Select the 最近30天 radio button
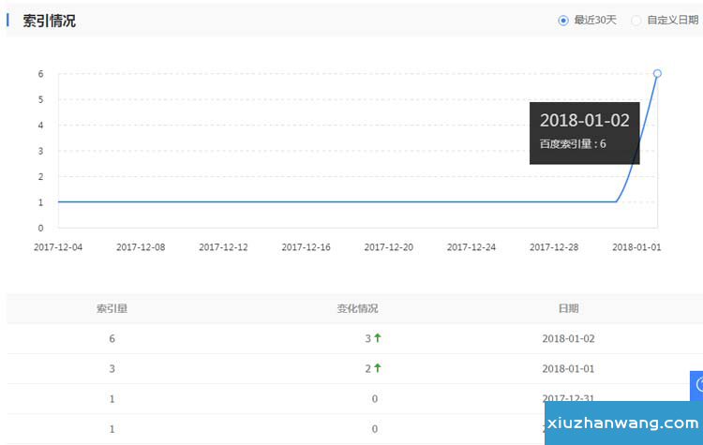The image size is (703, 445). 563,21
